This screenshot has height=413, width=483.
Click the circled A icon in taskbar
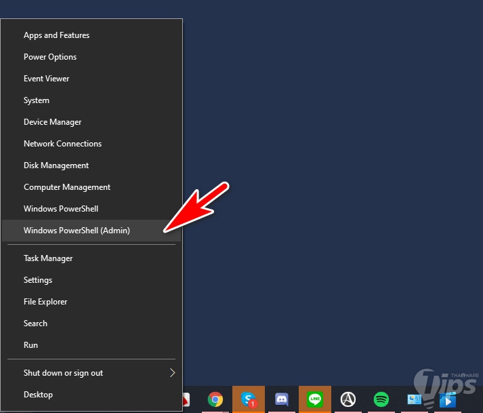coord(348,399)
